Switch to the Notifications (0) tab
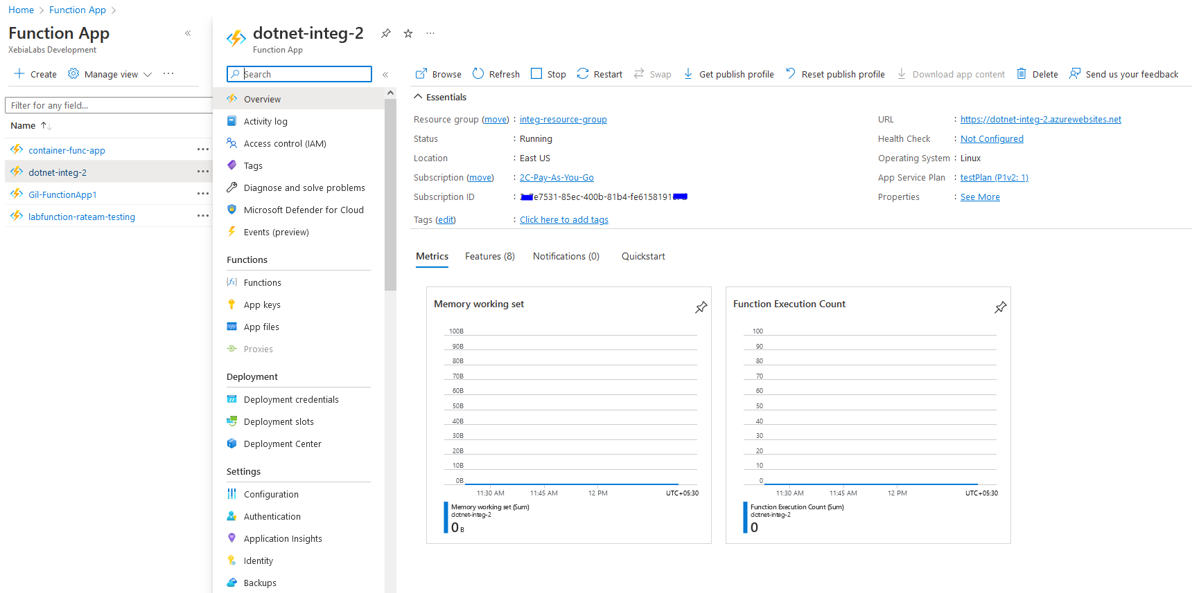This screenshot has width=1192, height=593. point(566,256)
